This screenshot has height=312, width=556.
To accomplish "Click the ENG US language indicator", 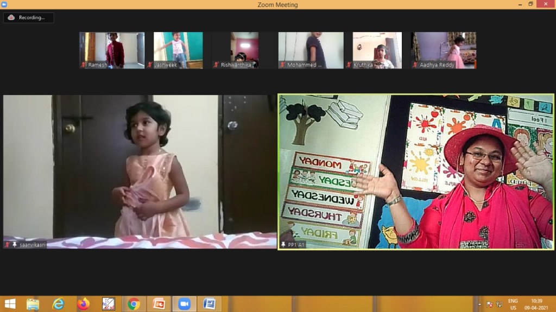I will (513, 304).
